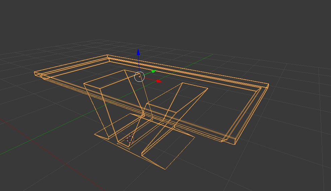The height and width of the screenshot is (191, 331).
Task: Click the white circle at gizmo center
Action: 139,76
